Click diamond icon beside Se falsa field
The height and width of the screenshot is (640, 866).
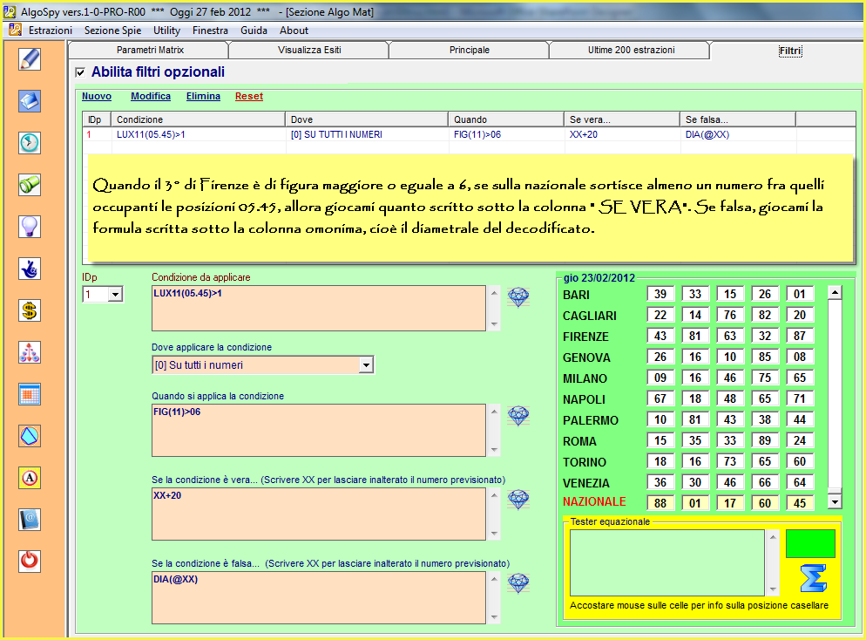pos(518,582)
